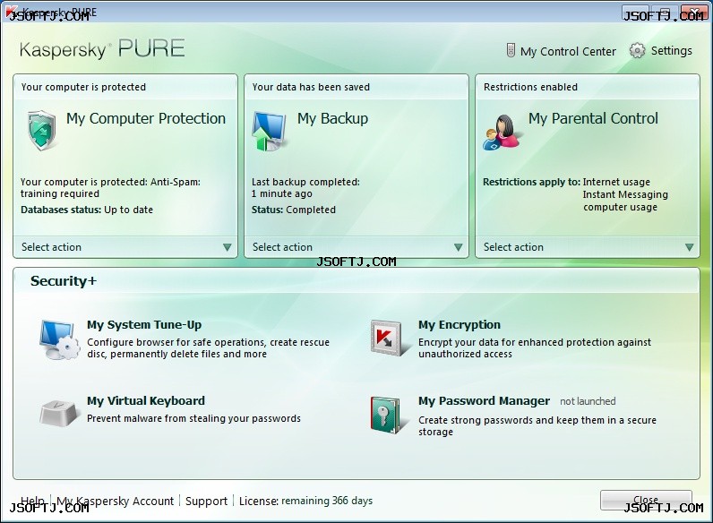Image resolution: width=713 pixels, height=523 pixels.
Task: Click the My System Tune-Up computer icon
Action: click(x=59, y=339)
